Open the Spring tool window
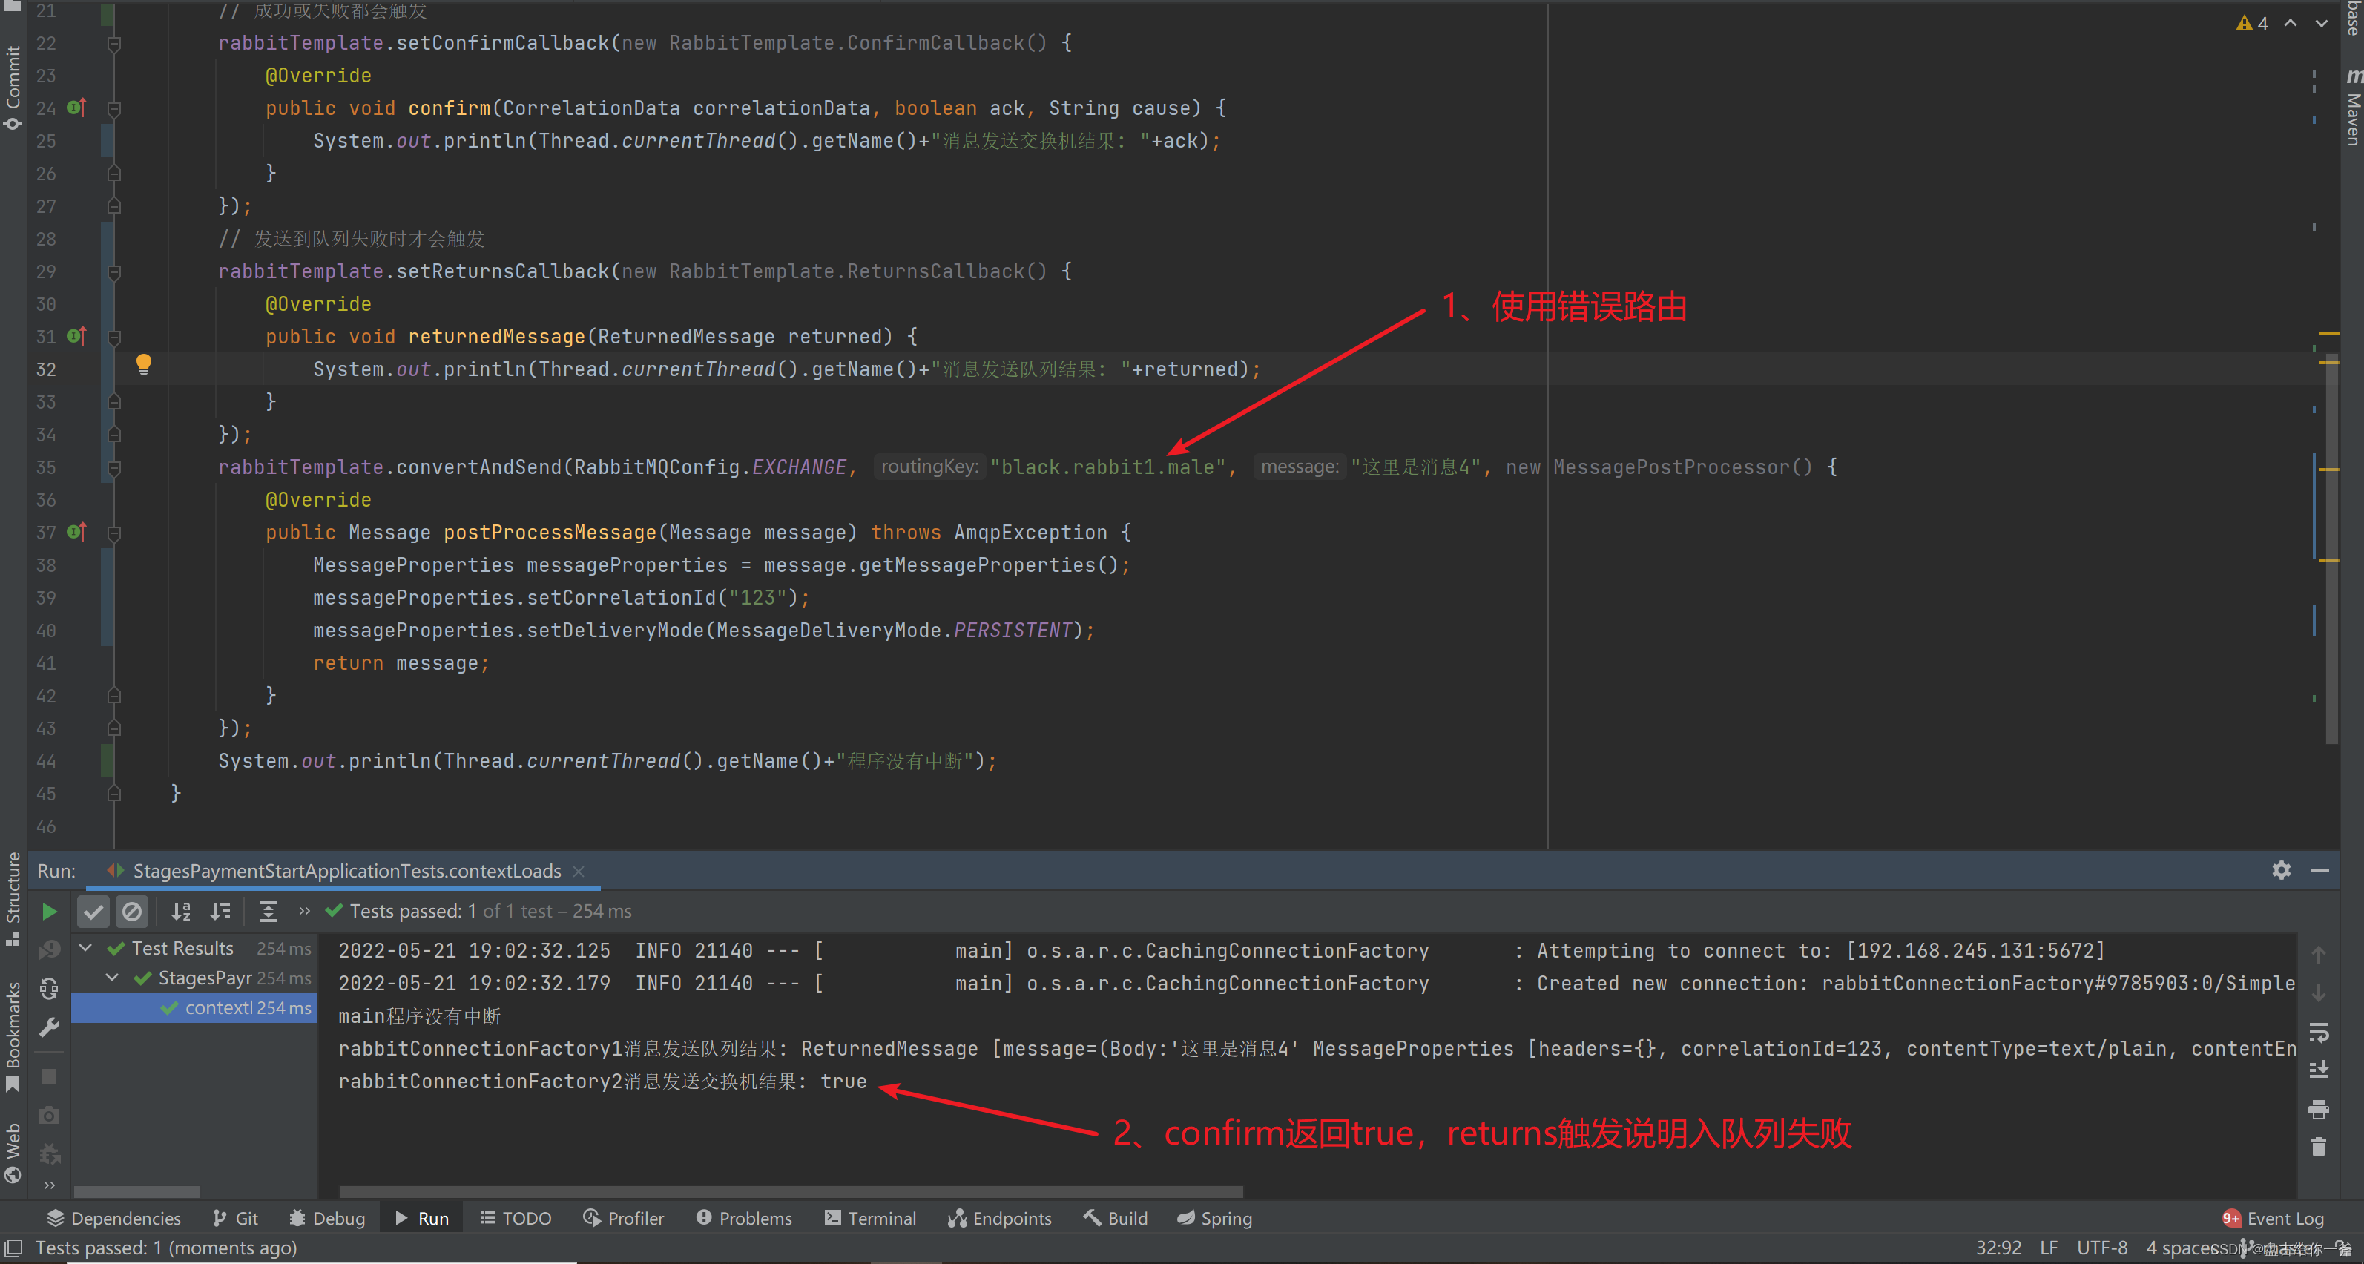The width and height of the screenshot is (2364, 1264). (x=1214, y=1218)
